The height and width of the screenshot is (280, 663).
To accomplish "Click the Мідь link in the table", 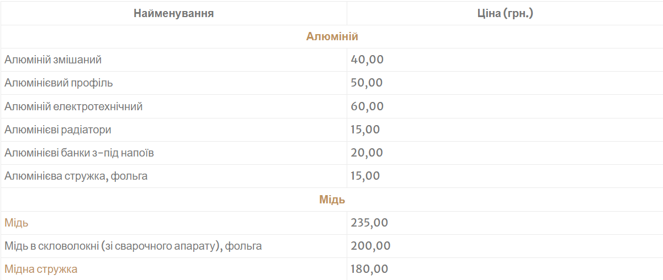I will [17, 223].
